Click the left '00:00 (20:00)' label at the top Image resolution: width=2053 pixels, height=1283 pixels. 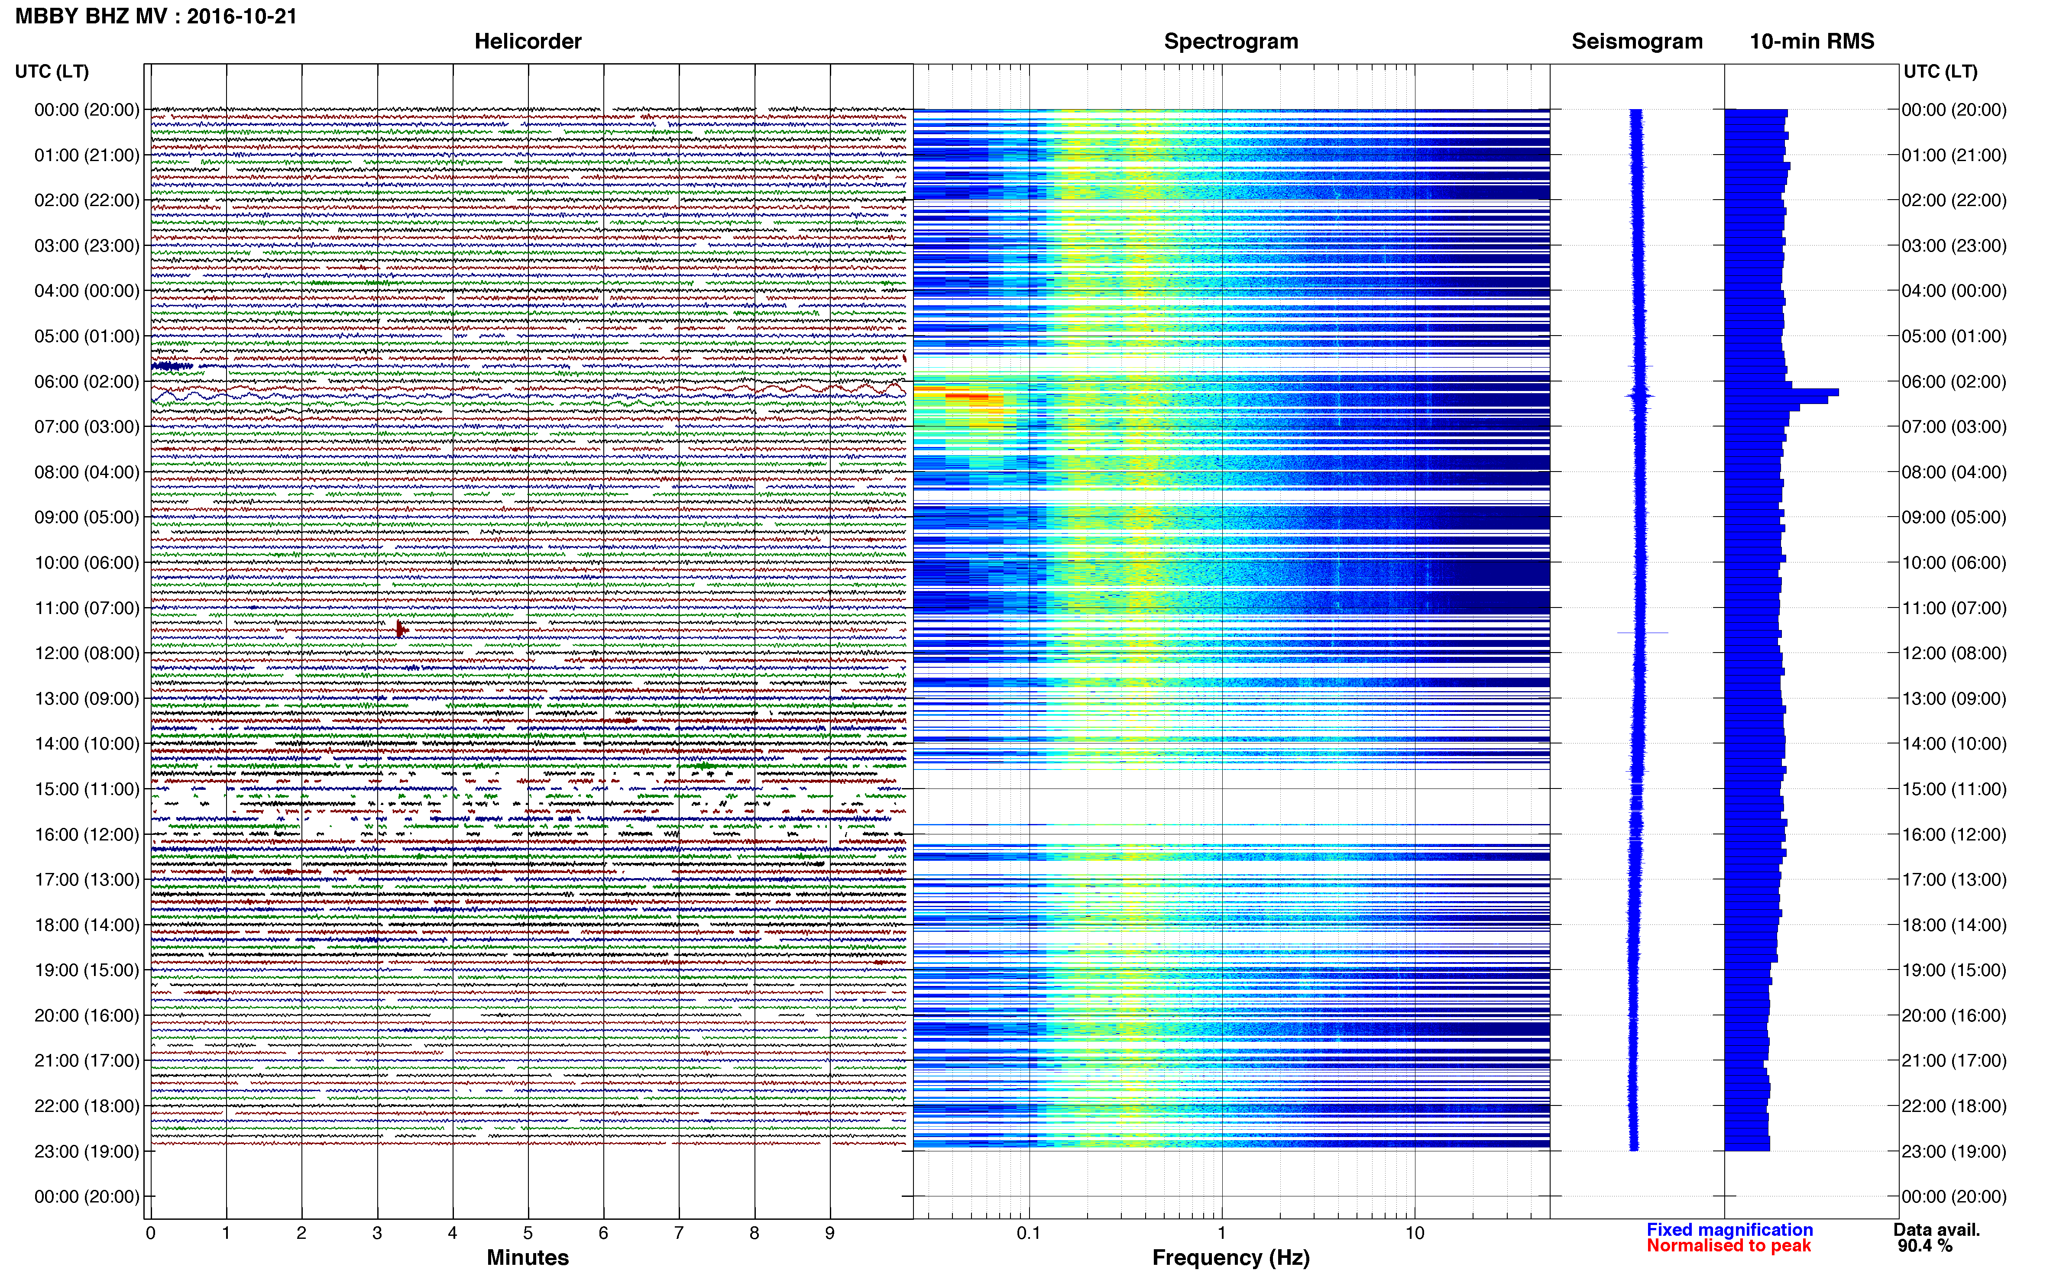coord(87,110)
